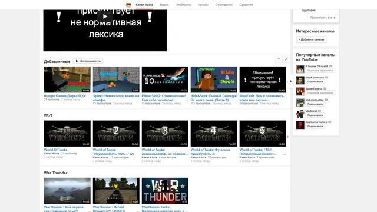Open SuperEvgexa channel avatar
Screen dimensions: 377x212
click(300, 91)
